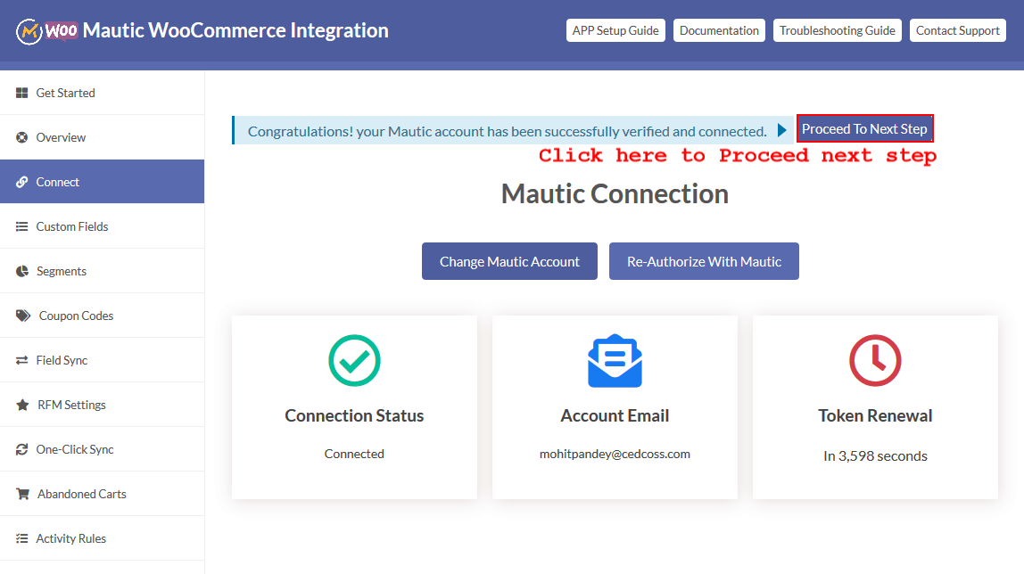The height and width of the screenshot is (574, 1024).
Task: Go to Field Sync settings
Action: click(102, 360)
